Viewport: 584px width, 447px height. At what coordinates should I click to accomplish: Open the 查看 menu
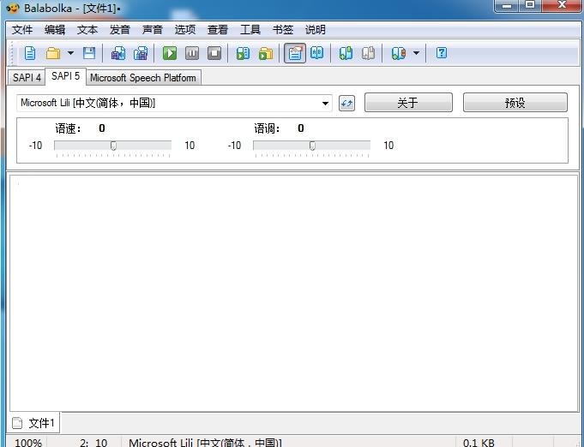click(x=218, y=30)
